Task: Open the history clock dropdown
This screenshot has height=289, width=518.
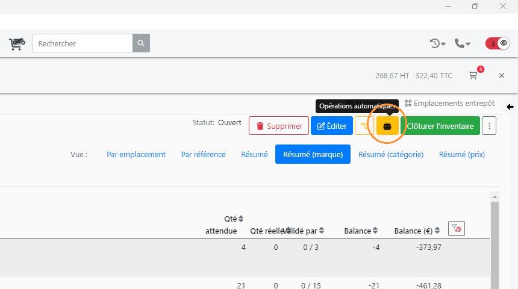Action: click(437, 43)
